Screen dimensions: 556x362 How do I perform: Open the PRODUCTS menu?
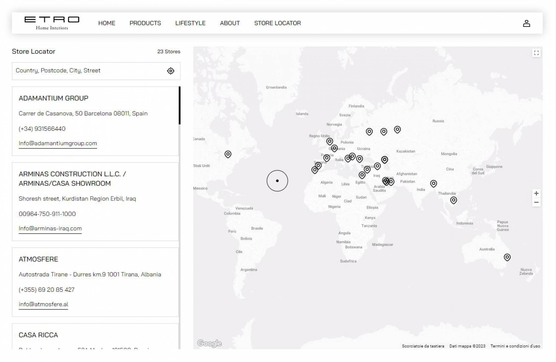pyautogui.click(x=145, y=23)
